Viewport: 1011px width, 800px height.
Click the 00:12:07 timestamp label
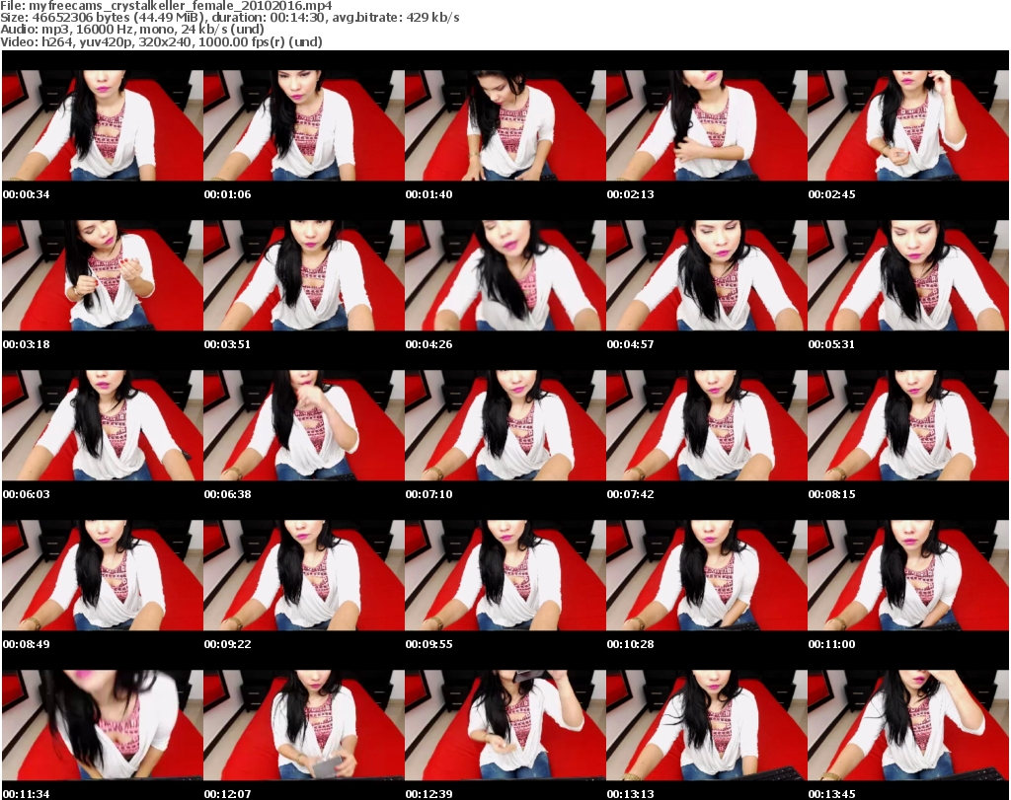(228, 794)
